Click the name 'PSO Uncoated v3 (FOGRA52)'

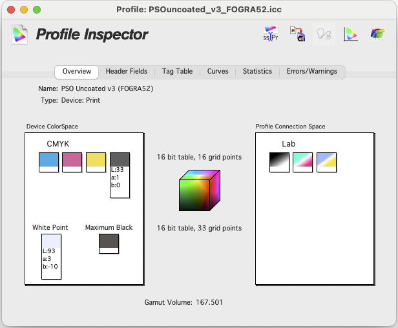107,89
